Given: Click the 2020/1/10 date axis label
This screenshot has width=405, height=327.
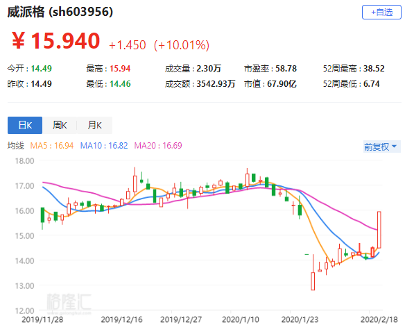Looking at the screenshot, I should (241, 319).
